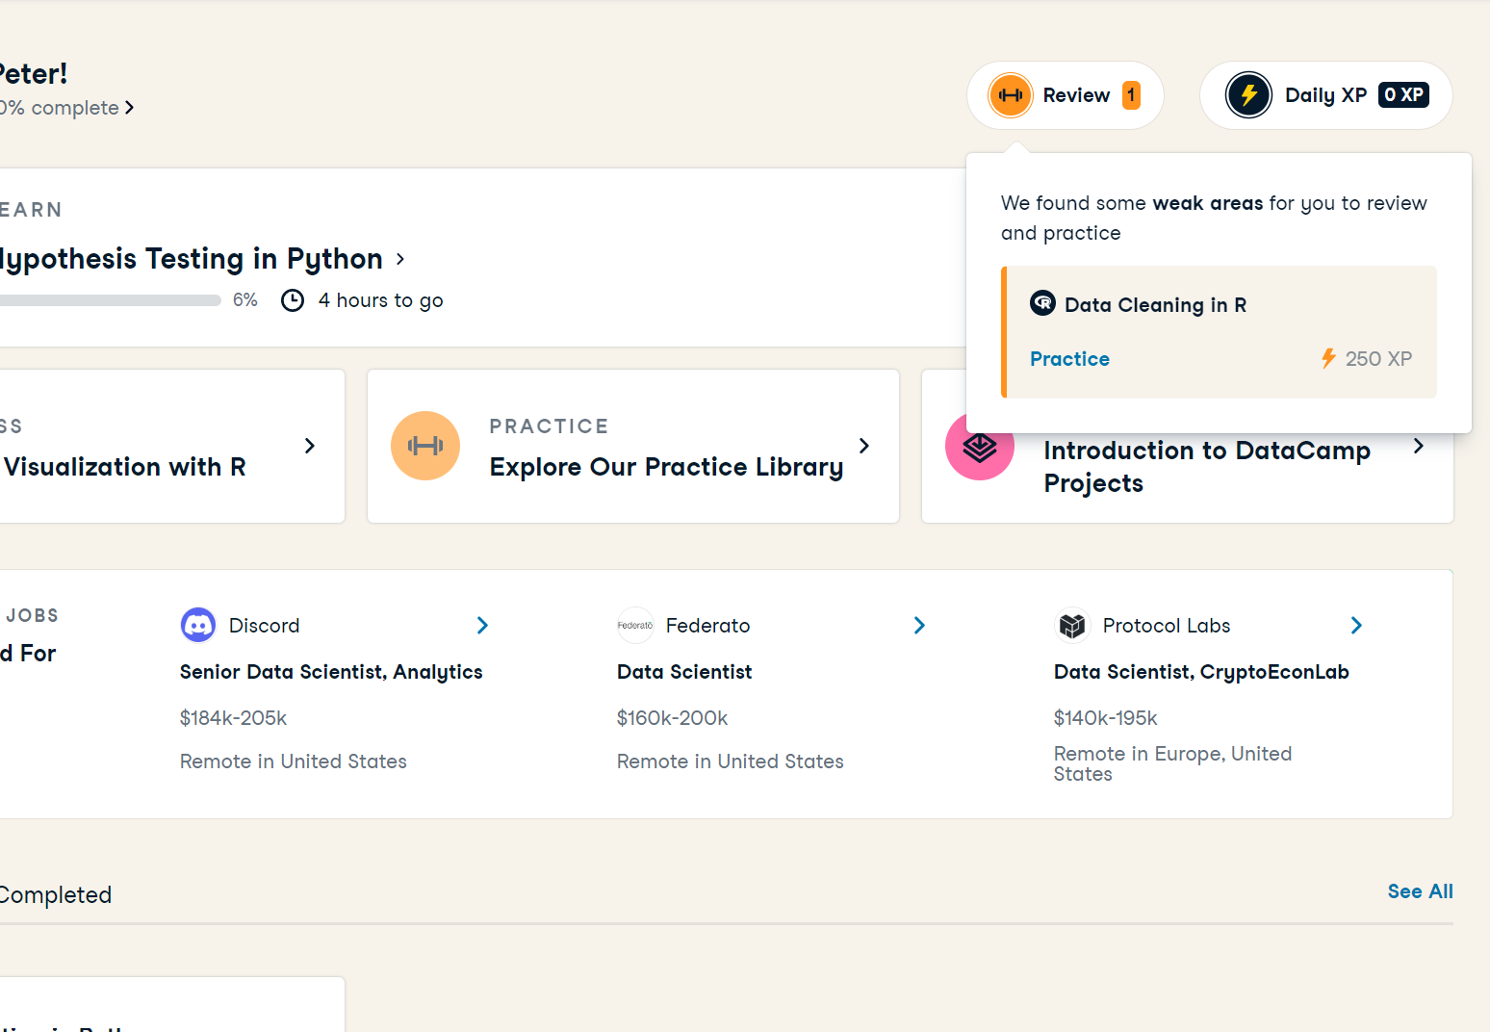Select the Data Cleaning in R title
1490x1032 pixels.
pyautogui.click(x=1155, y=305)
